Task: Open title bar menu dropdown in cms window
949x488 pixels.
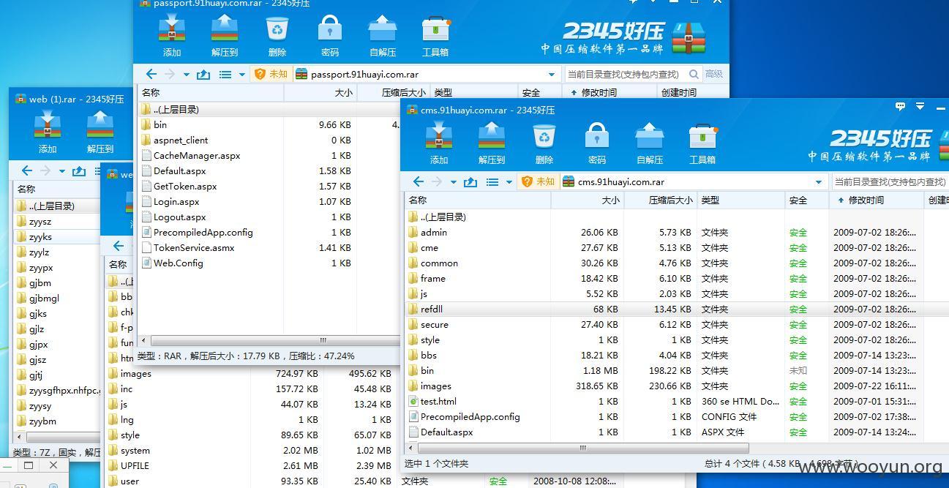Action: click(920, 107)
